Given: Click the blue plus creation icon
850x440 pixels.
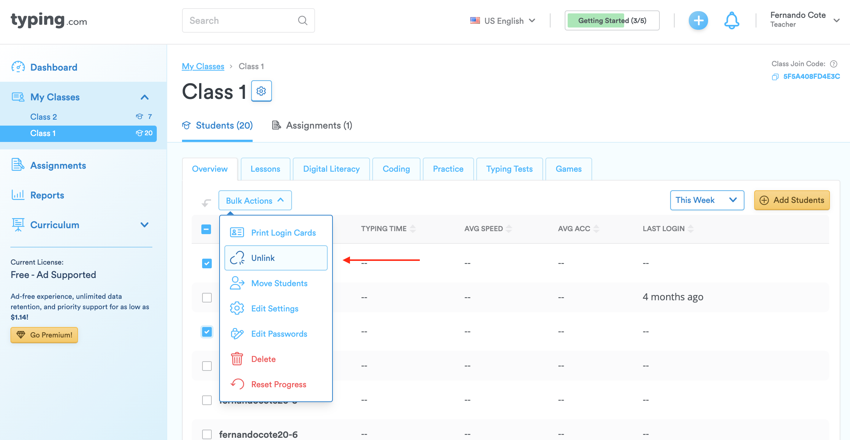Looking at the screenshot, I should (698, 20).
